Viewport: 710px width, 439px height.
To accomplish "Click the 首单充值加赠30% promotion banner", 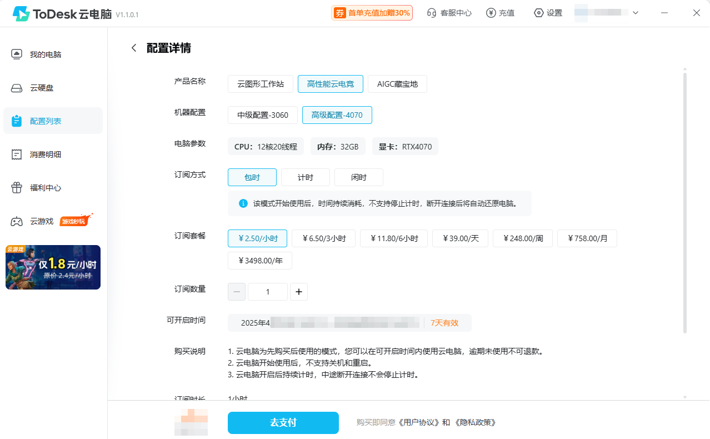I will click(372, 13).
